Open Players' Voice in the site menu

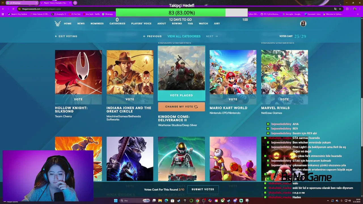(141, 24)
